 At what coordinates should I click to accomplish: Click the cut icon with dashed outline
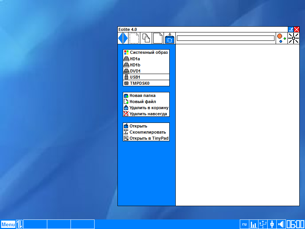tap(134, 38)
